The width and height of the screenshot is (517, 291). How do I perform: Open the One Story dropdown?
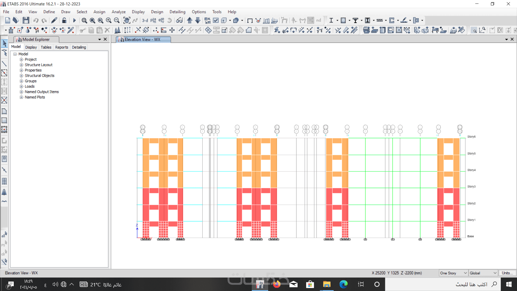[453, 273]
